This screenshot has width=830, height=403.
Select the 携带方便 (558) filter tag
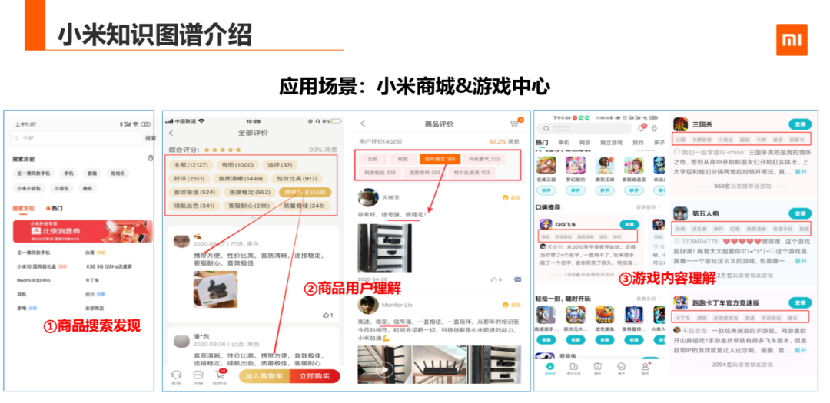point(305,192)
